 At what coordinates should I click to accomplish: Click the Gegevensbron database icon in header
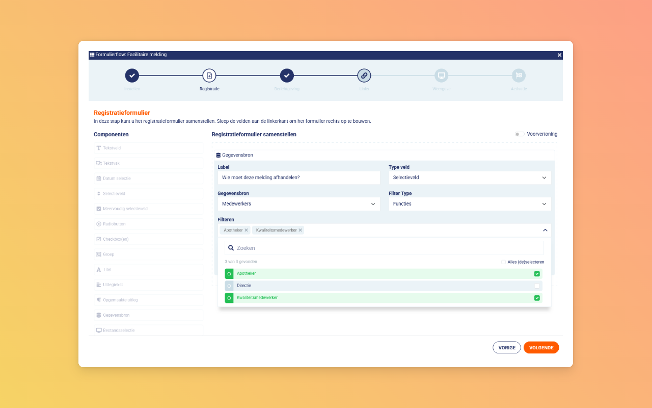coord(219,155)
